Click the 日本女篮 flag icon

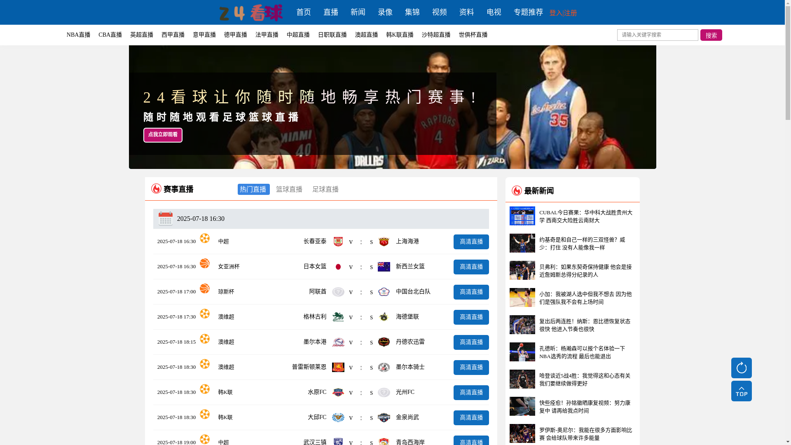pos(338,267)
